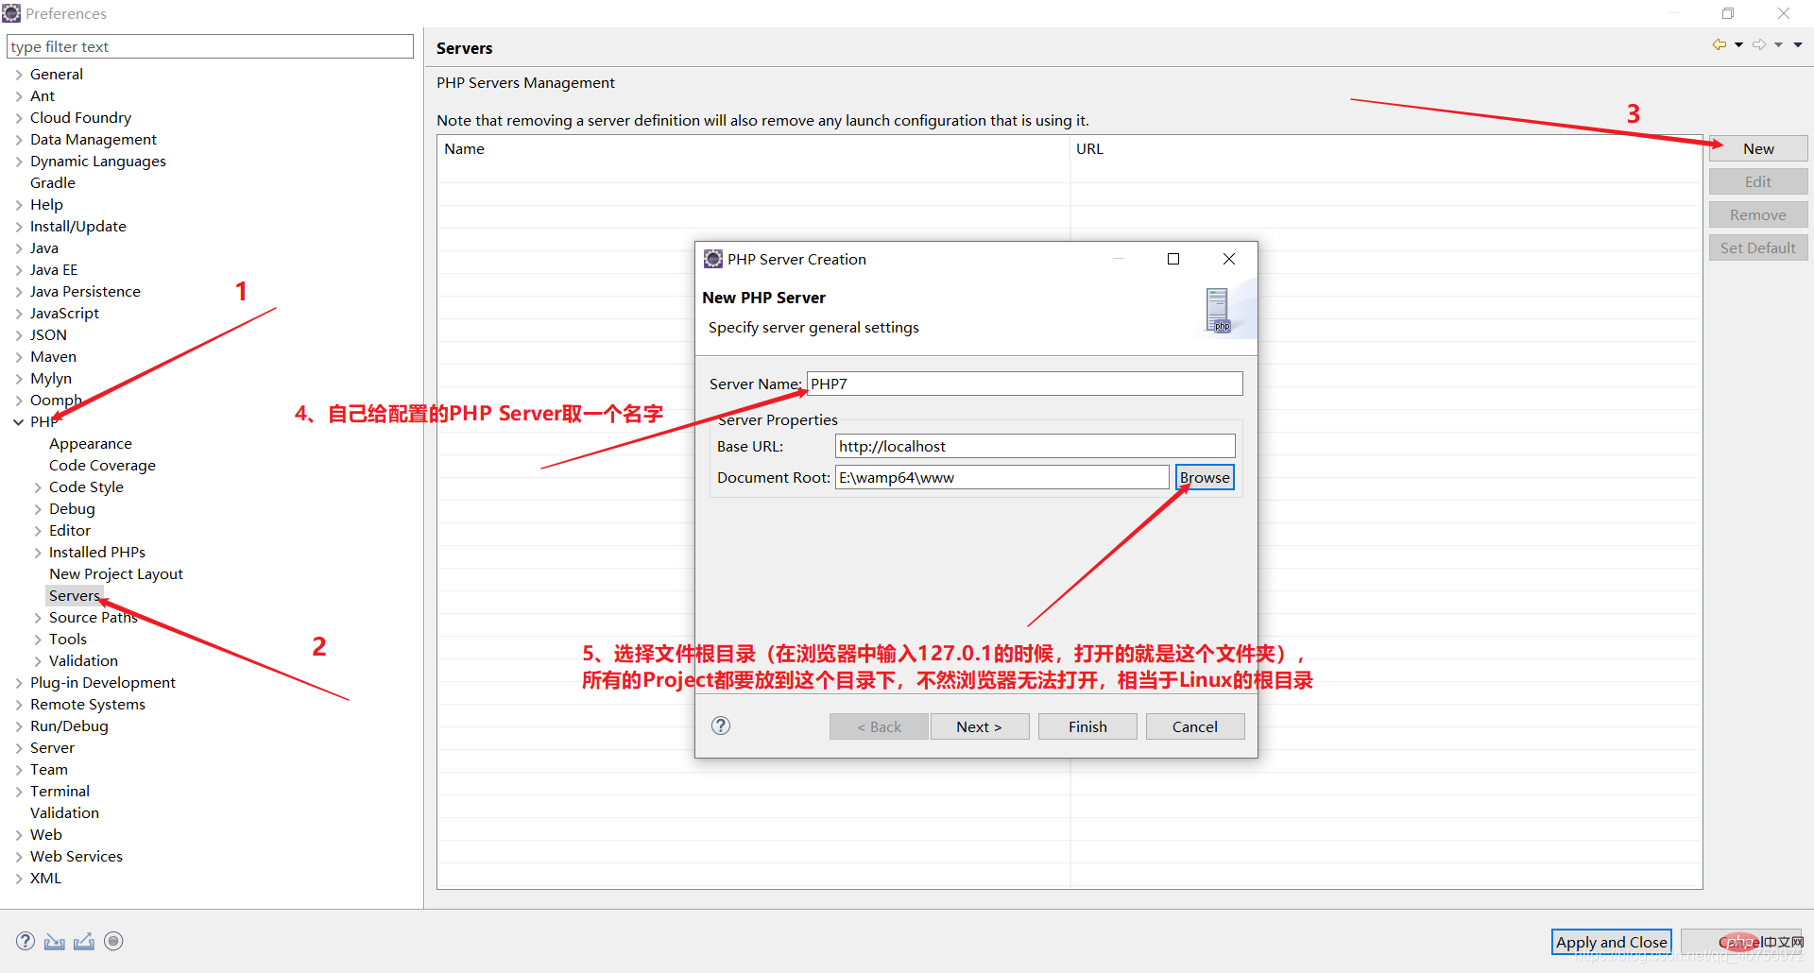
Task: Expand the Run/Debug node
Action: tap(19, 726)
